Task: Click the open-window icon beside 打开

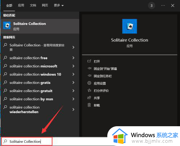Action: [x=89, y=61]
